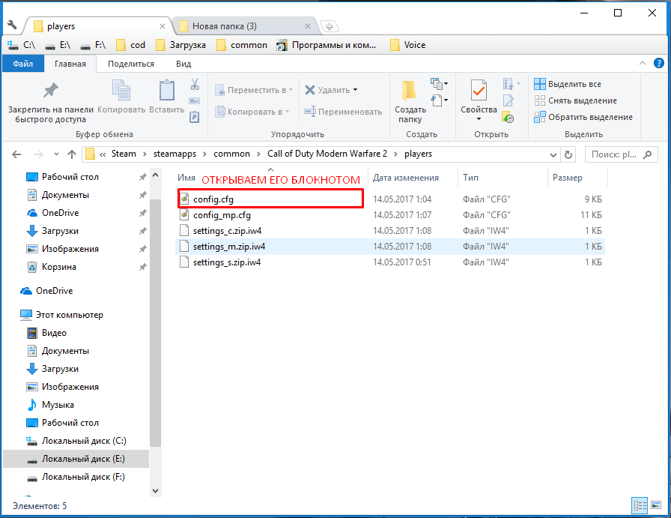Open OneDrive in quick access

point(61,213)
